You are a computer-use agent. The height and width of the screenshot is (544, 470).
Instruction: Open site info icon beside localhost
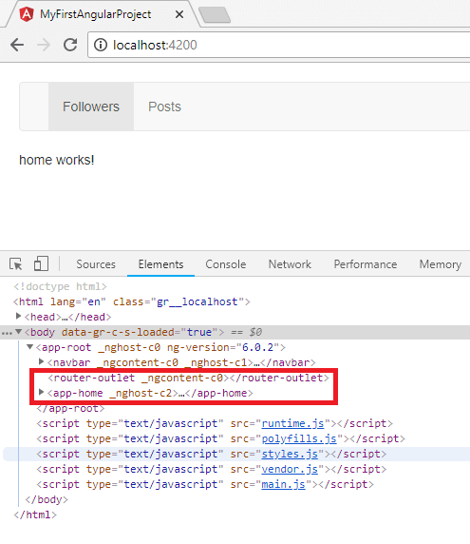click(x=101, y=45)
